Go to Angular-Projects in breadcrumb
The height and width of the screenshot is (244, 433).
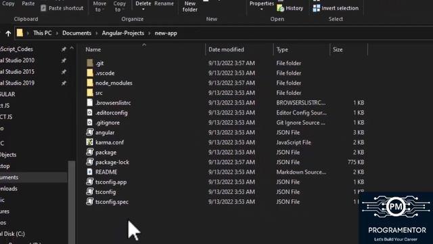point(123,33)
